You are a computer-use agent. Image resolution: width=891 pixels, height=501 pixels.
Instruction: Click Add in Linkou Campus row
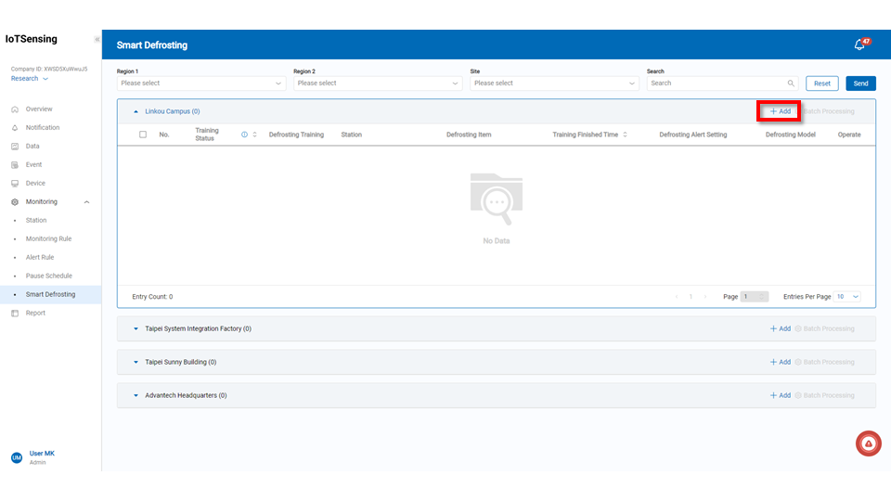pos(780,111)
